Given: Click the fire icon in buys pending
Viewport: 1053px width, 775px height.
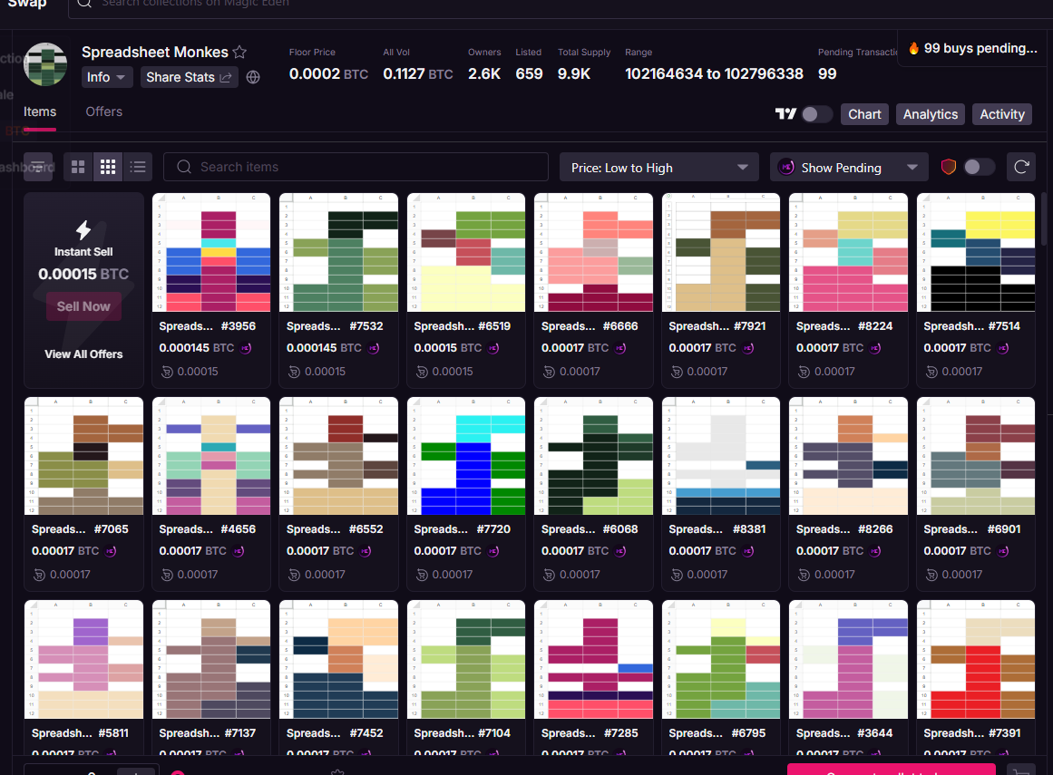Looking at the screenshot, I should coord(913,48).
